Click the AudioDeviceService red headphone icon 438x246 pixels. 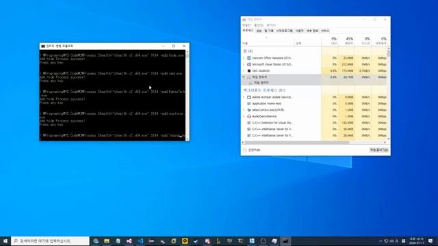click(249, 116)
